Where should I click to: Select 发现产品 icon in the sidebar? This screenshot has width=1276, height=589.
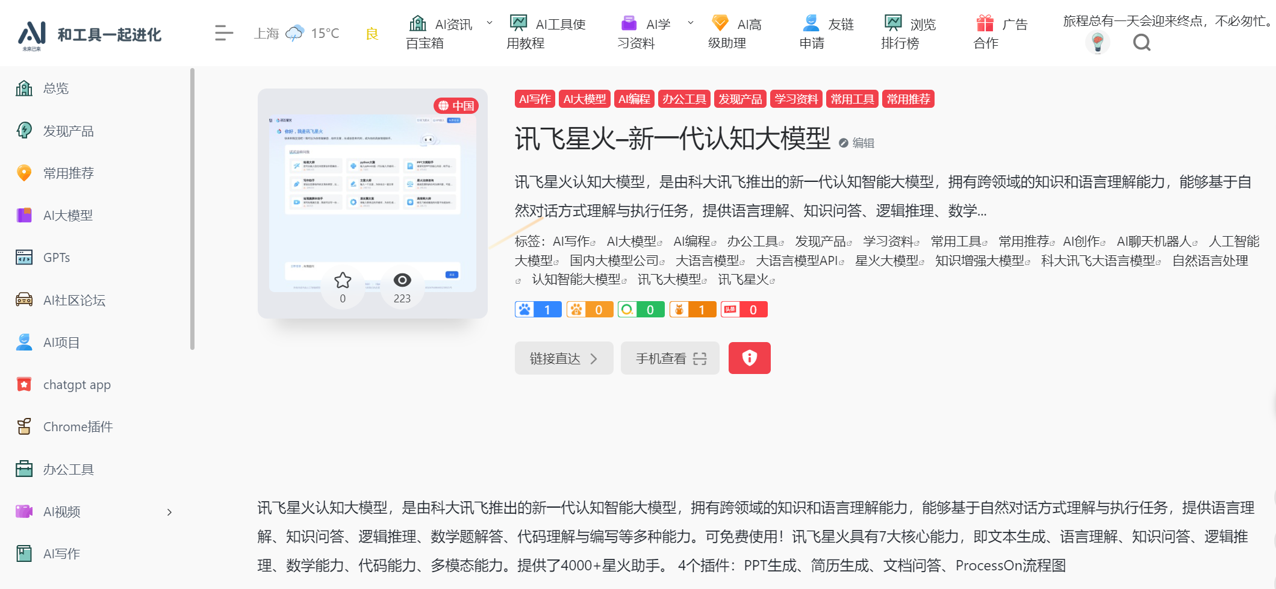coord(24,131)
